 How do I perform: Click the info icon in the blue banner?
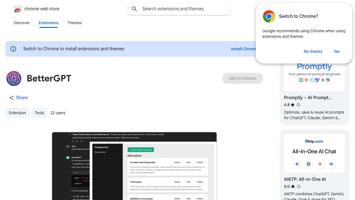(13, 49)
